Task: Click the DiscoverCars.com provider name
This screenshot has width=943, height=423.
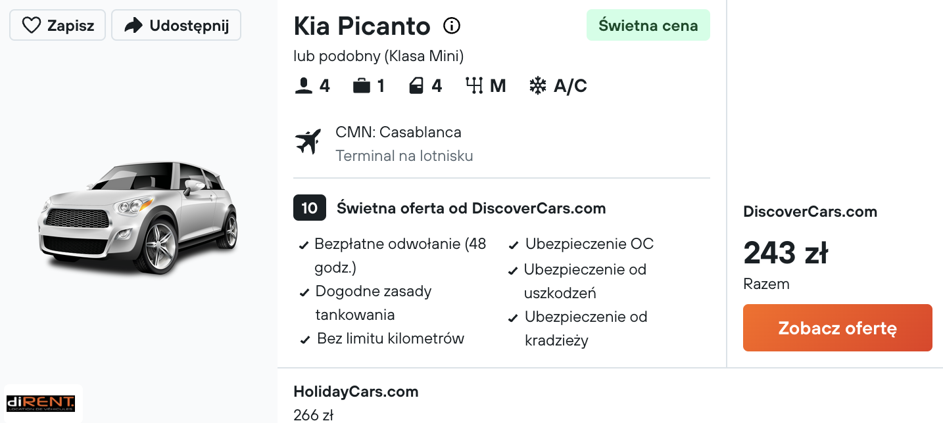Action: point(810,212)
